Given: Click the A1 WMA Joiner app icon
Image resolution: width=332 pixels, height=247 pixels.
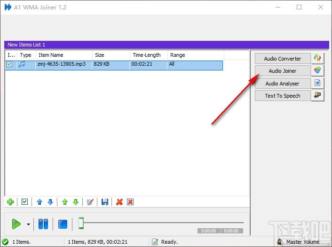Looking at the screenshot, I should [x=8, y=7].
